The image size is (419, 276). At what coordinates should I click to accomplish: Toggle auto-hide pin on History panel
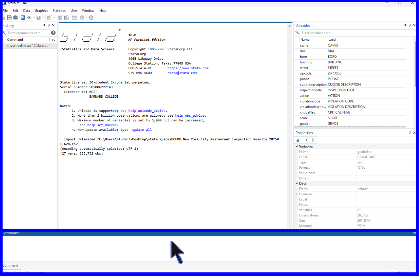pos(49,25)
